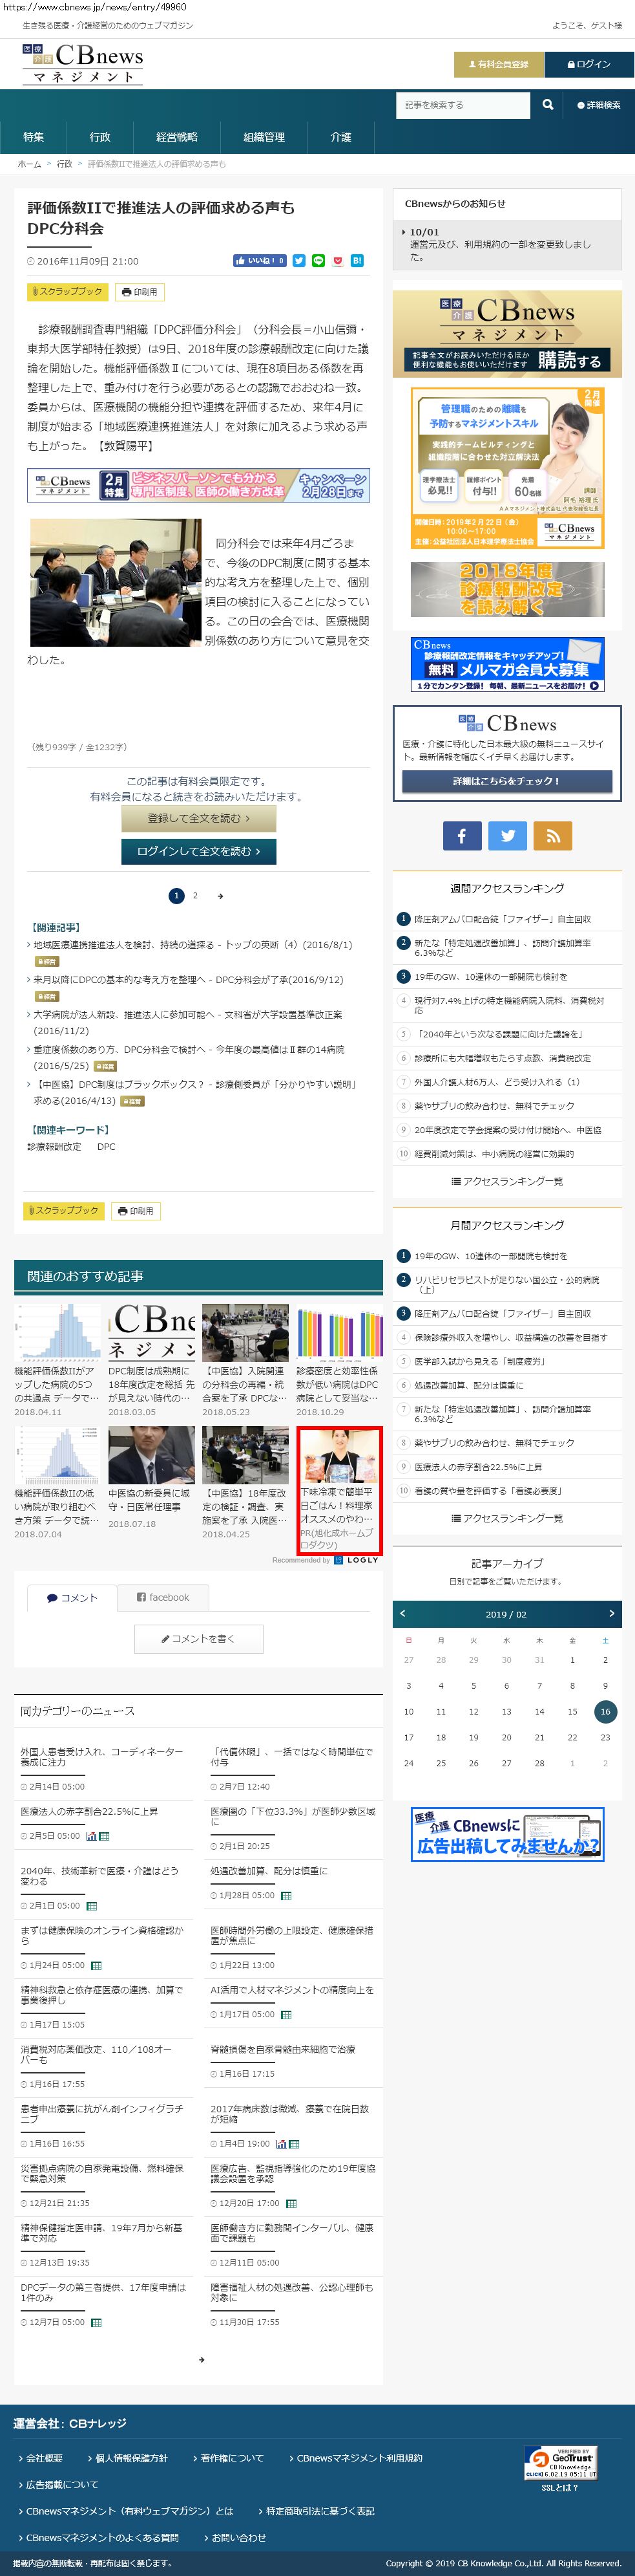Select highlighted date 16 in the calendar

[604, 1711]
